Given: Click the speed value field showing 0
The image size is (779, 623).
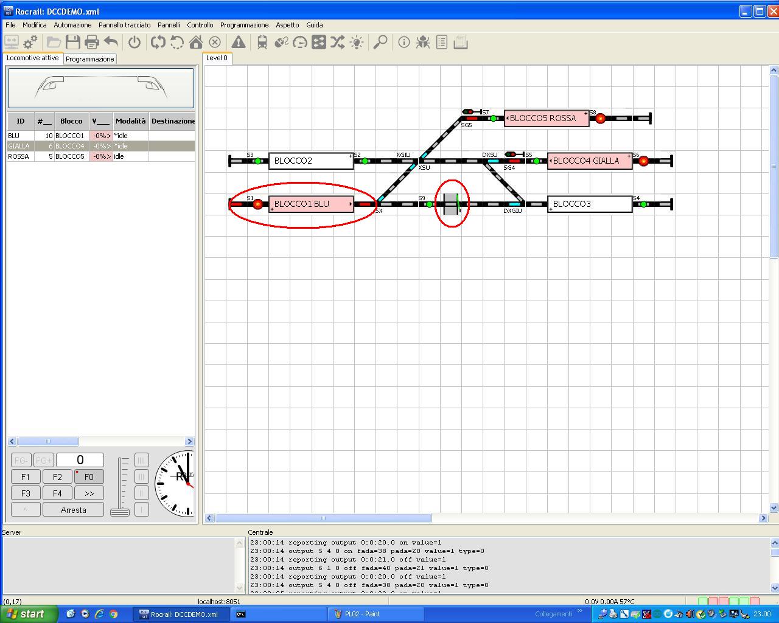Looking at the screenshot, I should coord(80,460).
